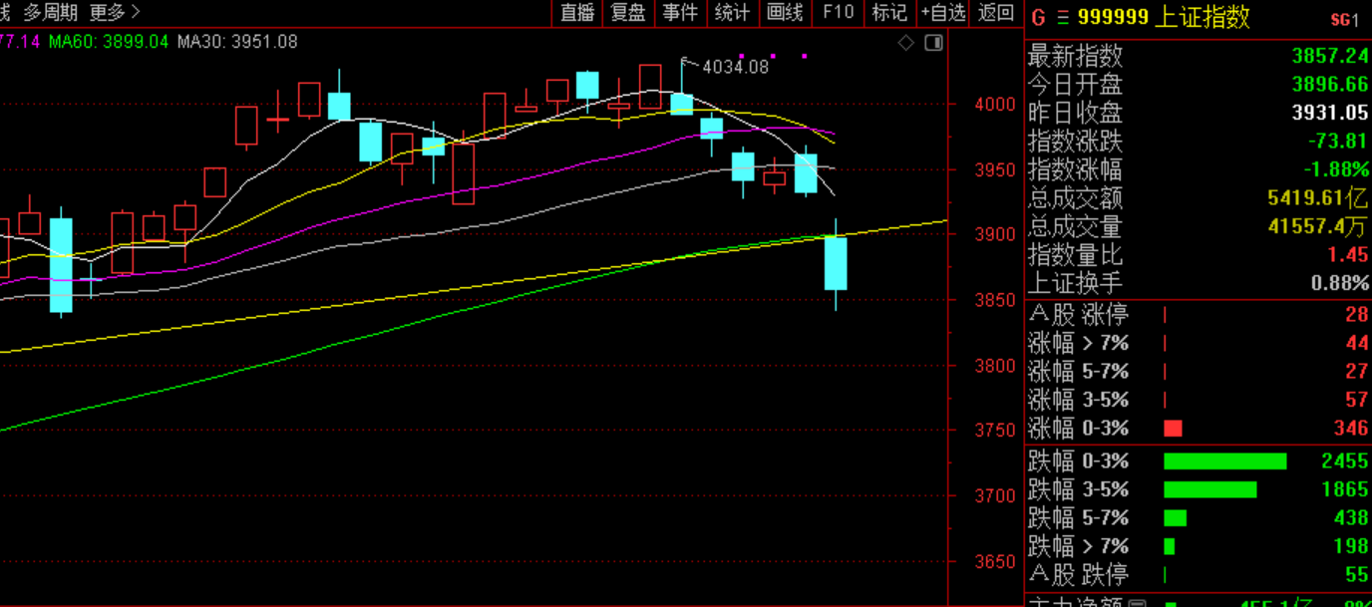This screenshot has width=1372, height=607.
Task: Click the 4034.08 high price marker
Action: pos(735,67)
